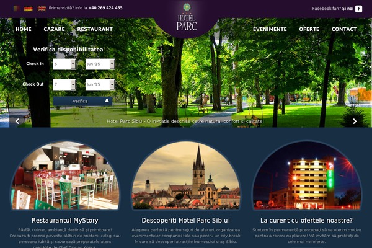Open the Check In day dropdown

(64, 64)
